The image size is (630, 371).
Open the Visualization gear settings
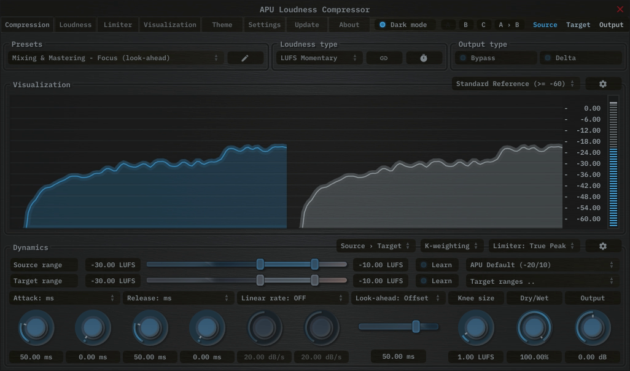pyautogui.click(x=602, y=84)
